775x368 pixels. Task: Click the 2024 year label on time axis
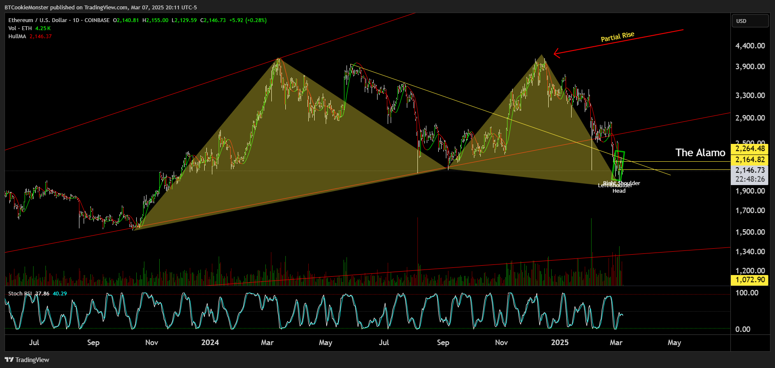[210, 342]
